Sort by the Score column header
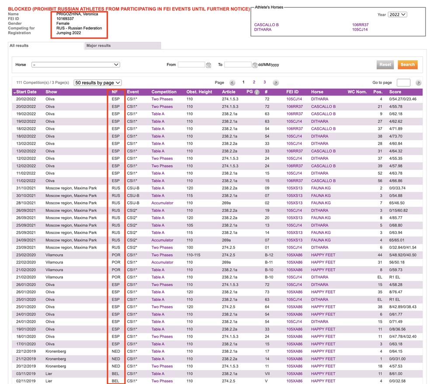437x384 pixels. pos(395,92)
